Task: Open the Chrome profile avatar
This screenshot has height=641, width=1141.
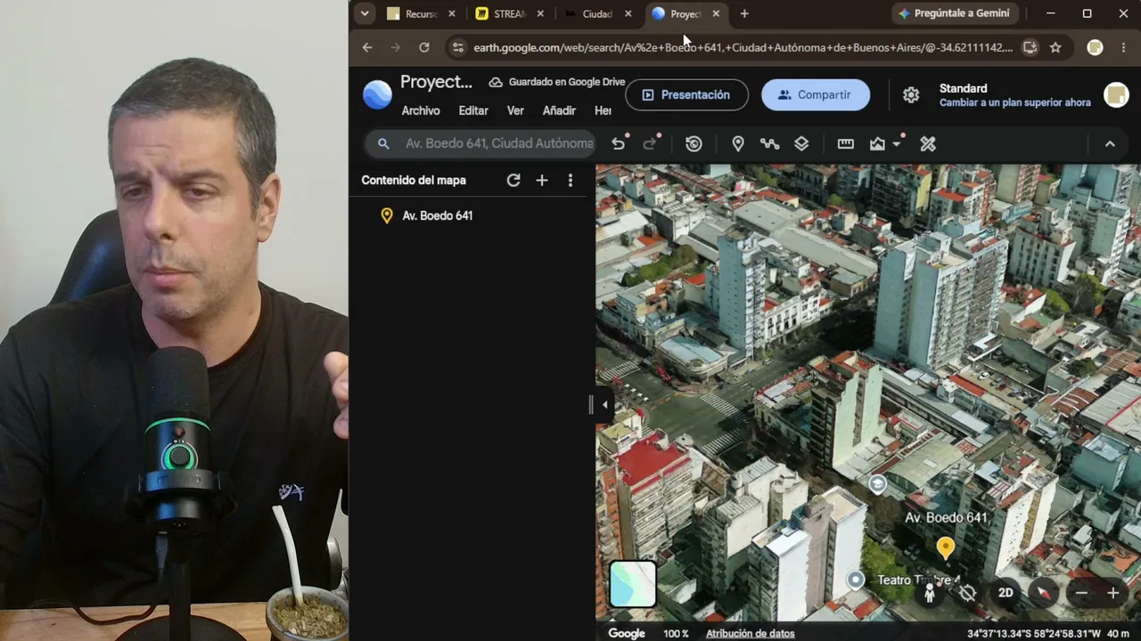Action: (x=1095, y=47)
